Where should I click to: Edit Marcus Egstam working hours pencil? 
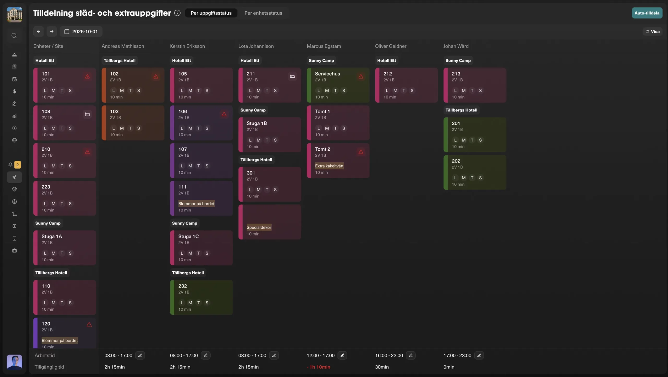(x=342, y=355)
